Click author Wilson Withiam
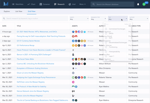 pos(105,64)
